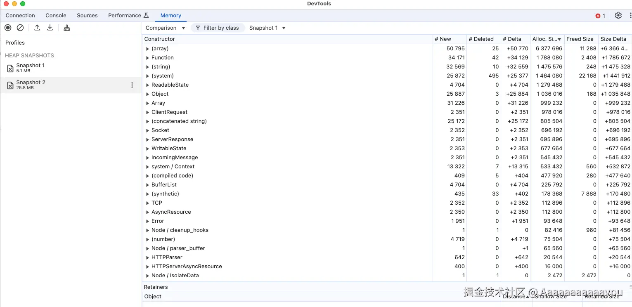Expand the ReadableState row
The image size is (632, 307).
click(x=148, y=85)
